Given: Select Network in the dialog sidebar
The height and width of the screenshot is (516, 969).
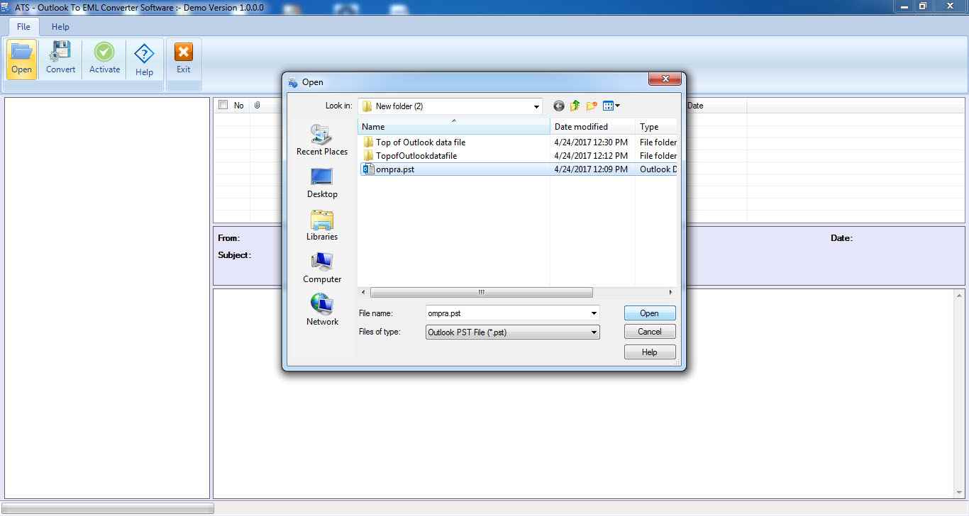Looking at the screenshot, I should 322,310.
